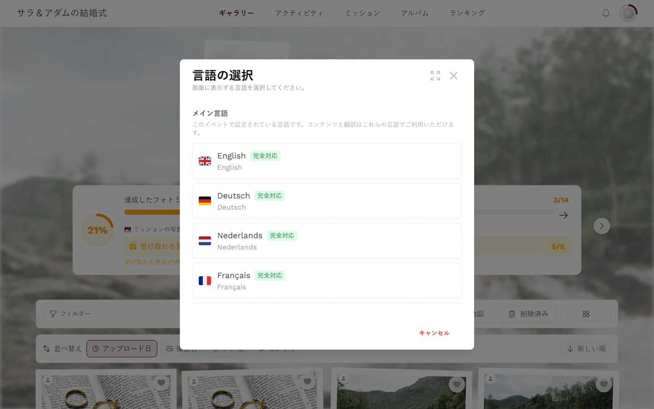Click the 完全対応 badge next to English
Image resolution: width=654 pixels, height=409 pixels.
coord(265,156)
